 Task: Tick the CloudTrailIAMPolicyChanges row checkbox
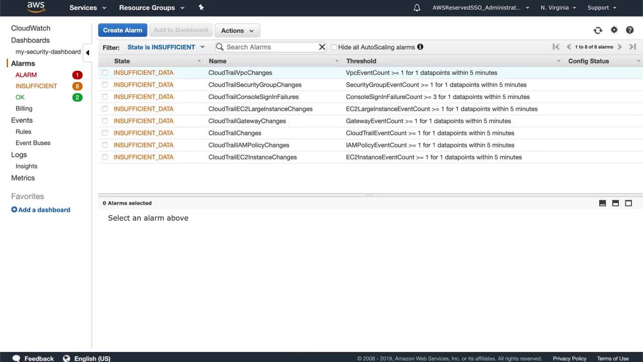(x=105, y=145)
